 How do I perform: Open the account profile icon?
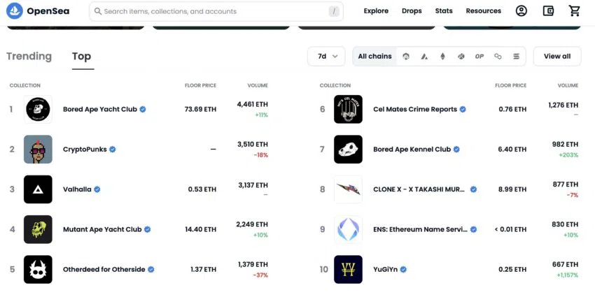coord(521,11)
